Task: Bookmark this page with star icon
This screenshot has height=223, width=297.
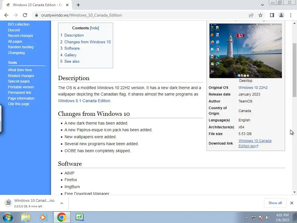Action: coord(260,15)
